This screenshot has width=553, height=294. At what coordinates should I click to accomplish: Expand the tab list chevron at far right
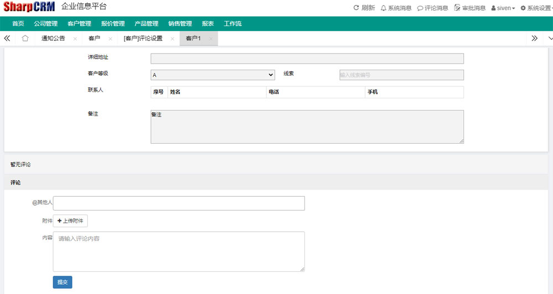[550, 39]
